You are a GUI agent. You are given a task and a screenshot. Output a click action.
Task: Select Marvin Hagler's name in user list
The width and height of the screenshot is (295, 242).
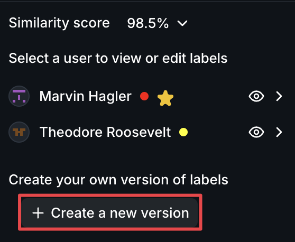click(86, 96)
